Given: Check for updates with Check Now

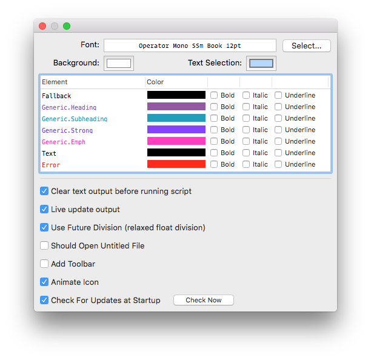Looking at the screenshot, I should (204, 300).
